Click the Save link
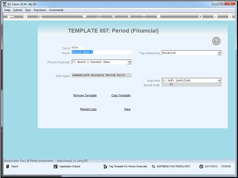This screenshot has height=178, width=238. click(127, 109)
